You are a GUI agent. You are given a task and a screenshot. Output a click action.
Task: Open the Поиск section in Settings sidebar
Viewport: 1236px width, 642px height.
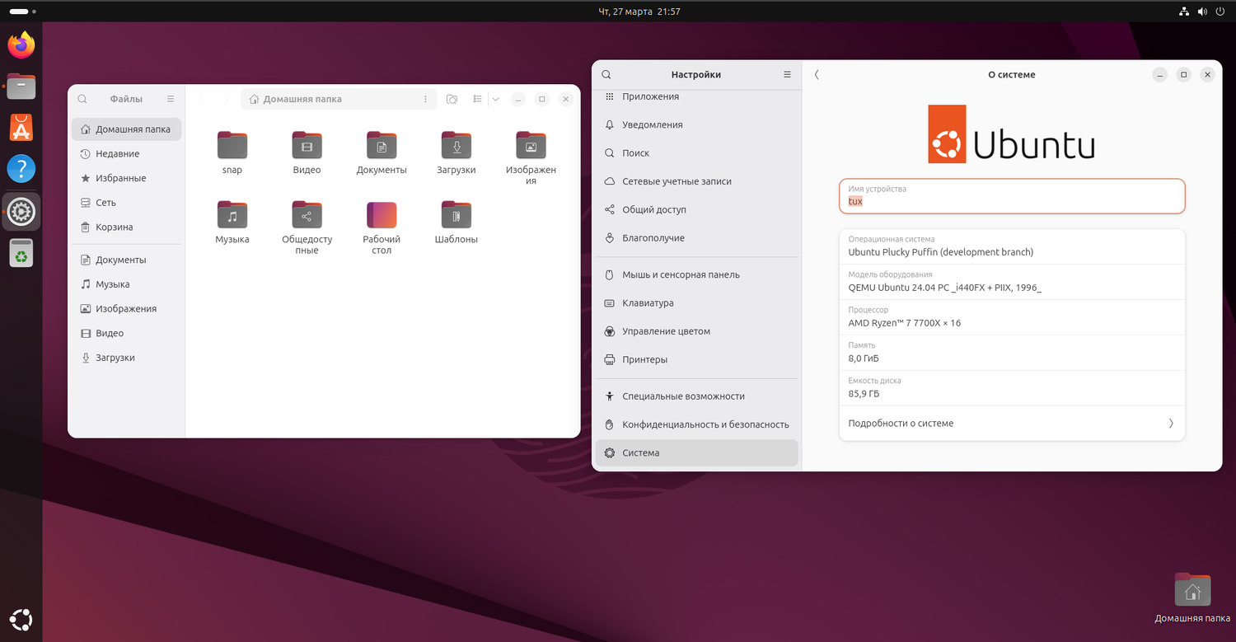coord(696,153)
